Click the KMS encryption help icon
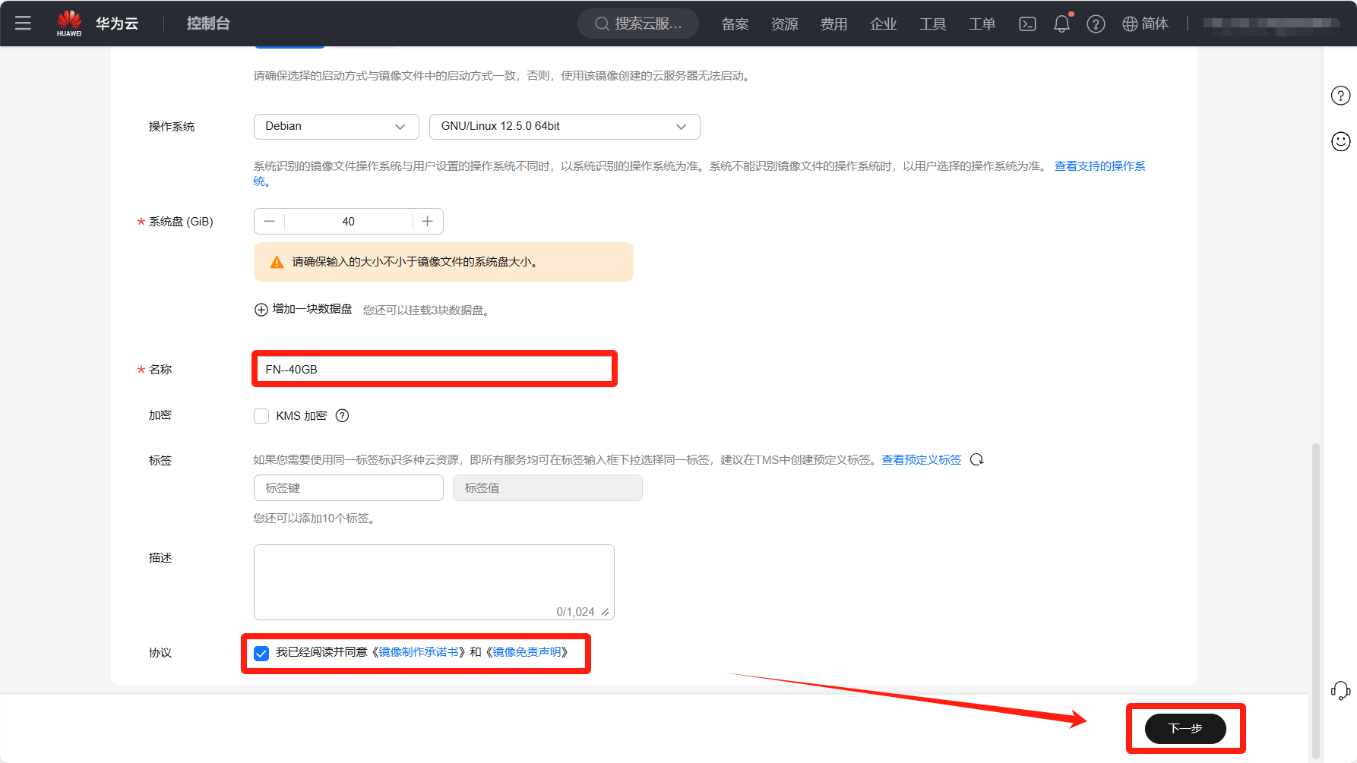The image size is (1357, 763). [x=343, y=415]
